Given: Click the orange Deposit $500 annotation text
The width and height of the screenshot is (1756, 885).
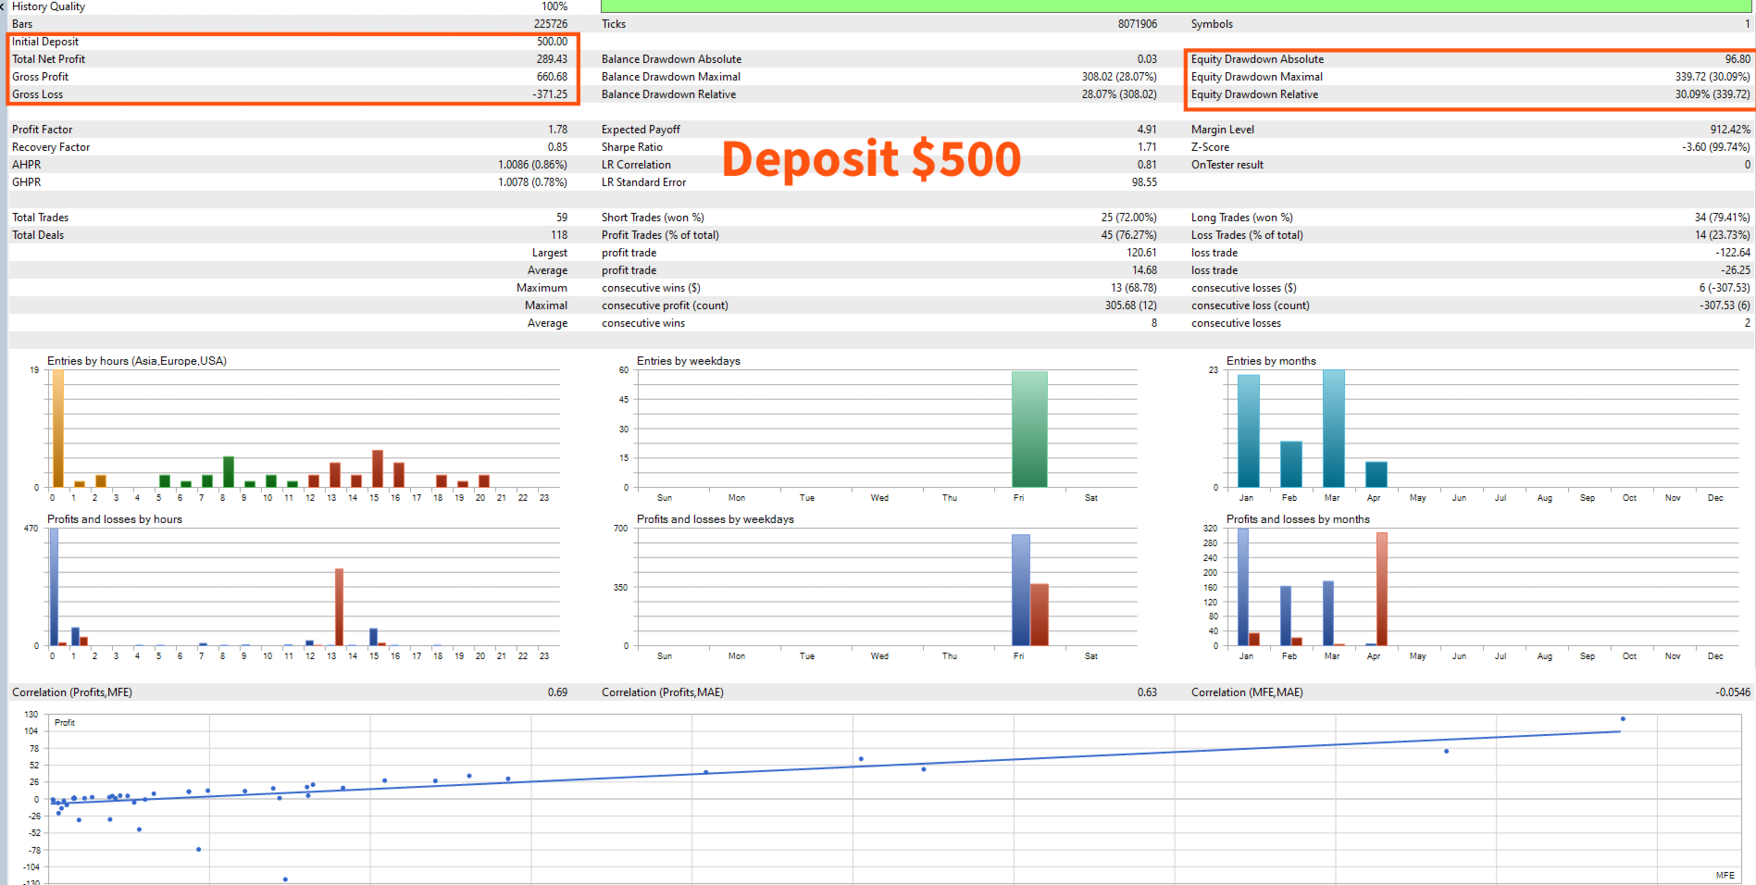Looking at the screenshot, I should (x=871, y=159).
